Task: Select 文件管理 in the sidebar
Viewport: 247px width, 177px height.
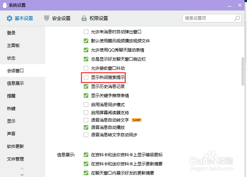Action: (22, 159)
